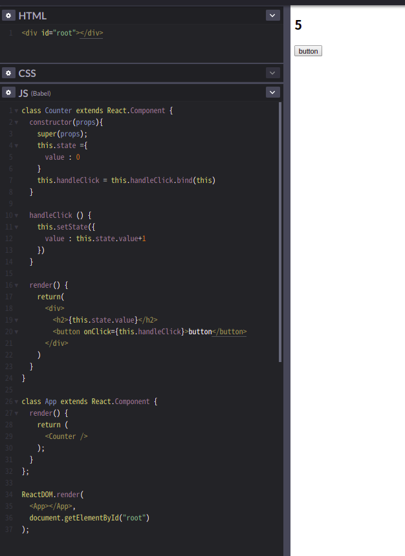Click the document.getElementById("root") line
This screenshot has width=405, height=556.
pos(89,518)
